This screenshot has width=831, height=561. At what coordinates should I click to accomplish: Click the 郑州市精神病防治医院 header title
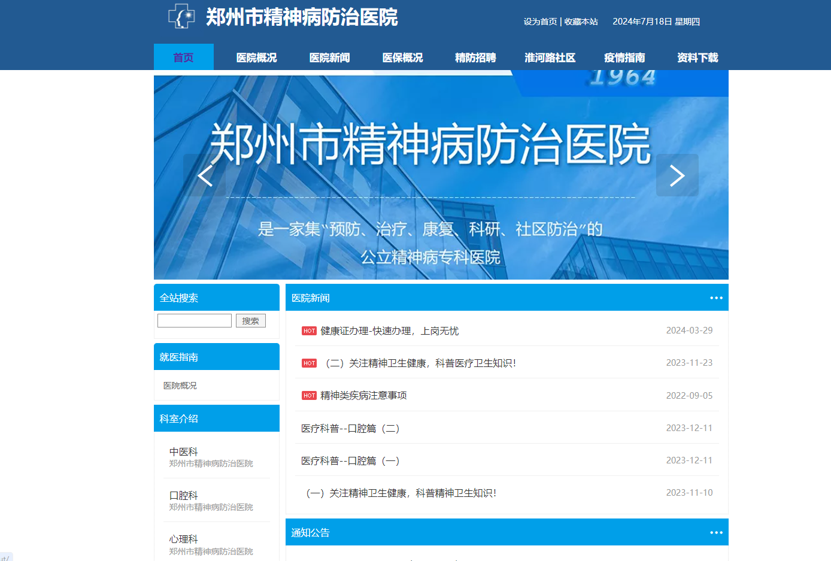click(302, 17)
